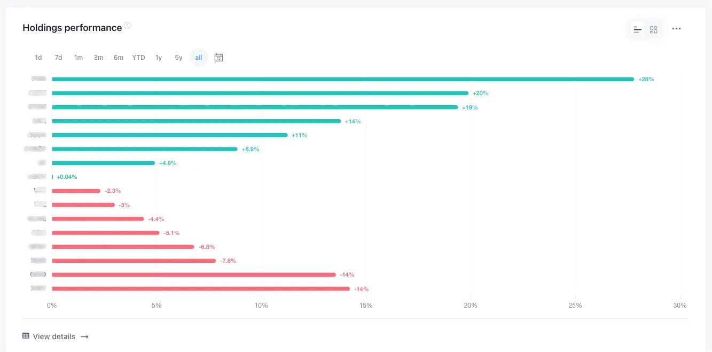Click the -7.8% red bar
The width and height of the screenshot is (712, 352).
tap(134, 261)
